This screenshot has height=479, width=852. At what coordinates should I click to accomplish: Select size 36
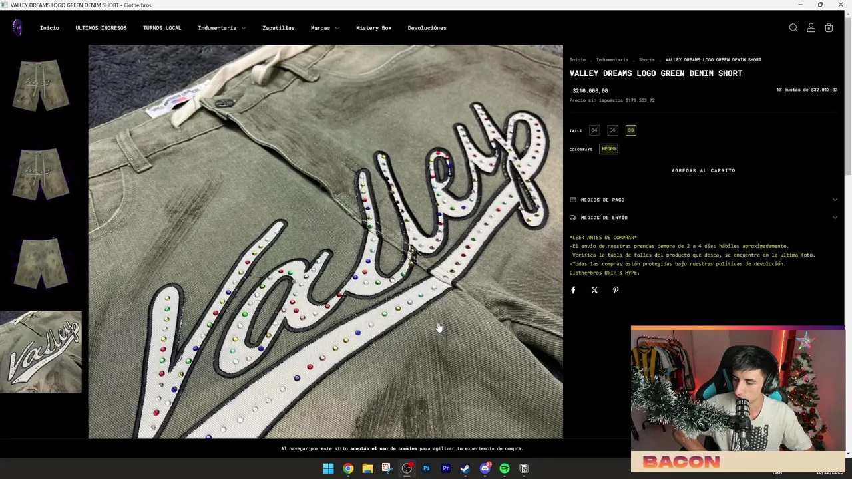[612, 130]
